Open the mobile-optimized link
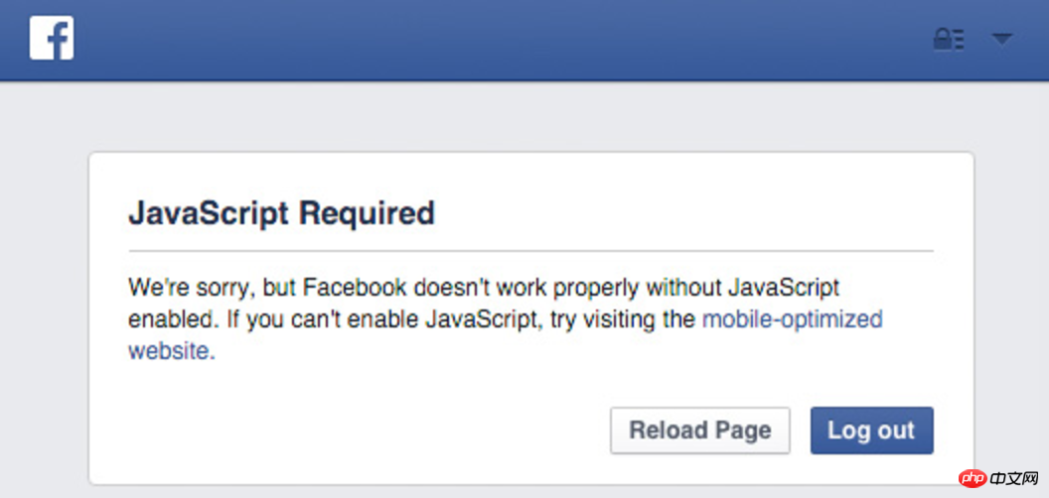The height and width of the screenshot is (498, 1049). [792, 319]
